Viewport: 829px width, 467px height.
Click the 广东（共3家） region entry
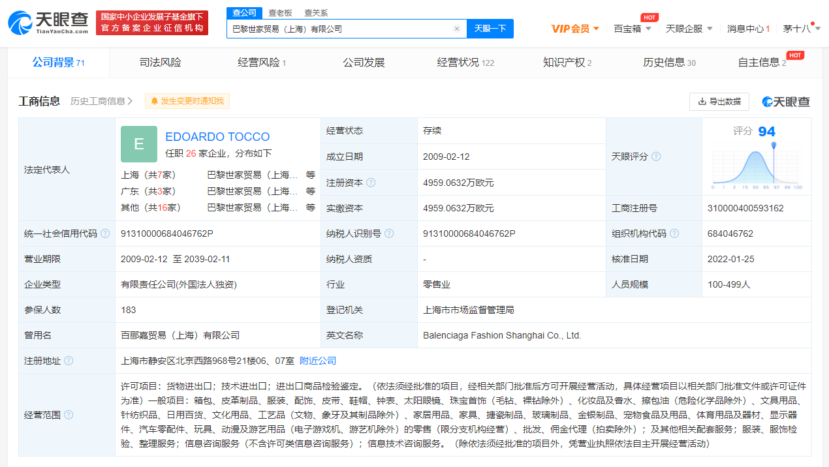point(148,191)
